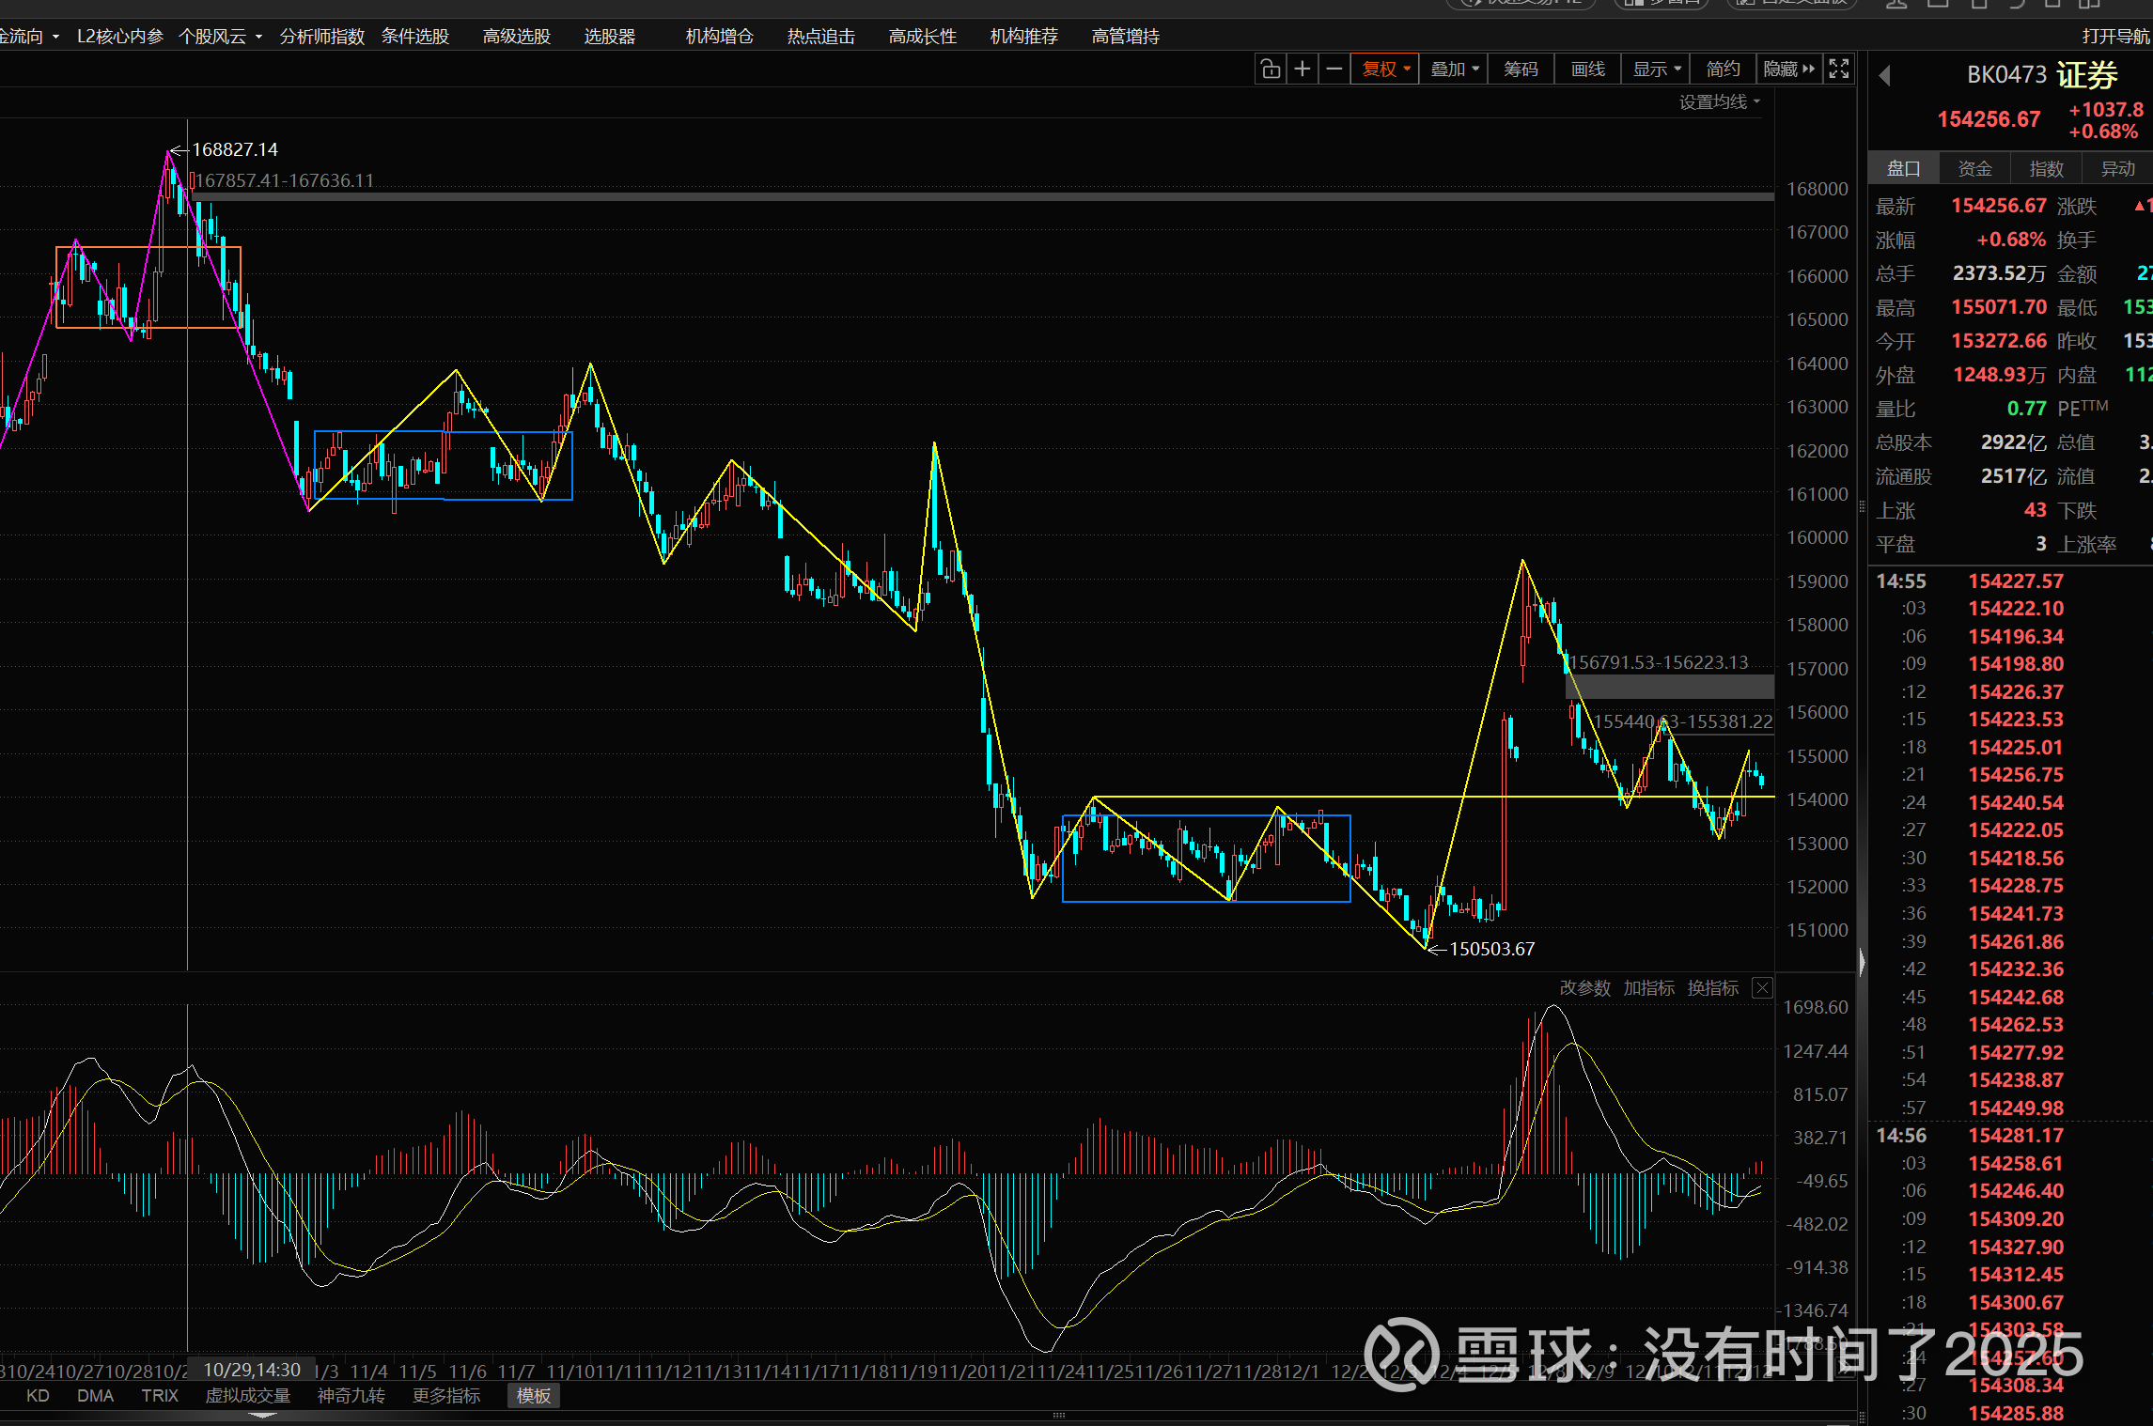Screen dimensions: 2153x1426
Task: Toggle the 模板 button in indicator bar
Action: point(533,1396)
